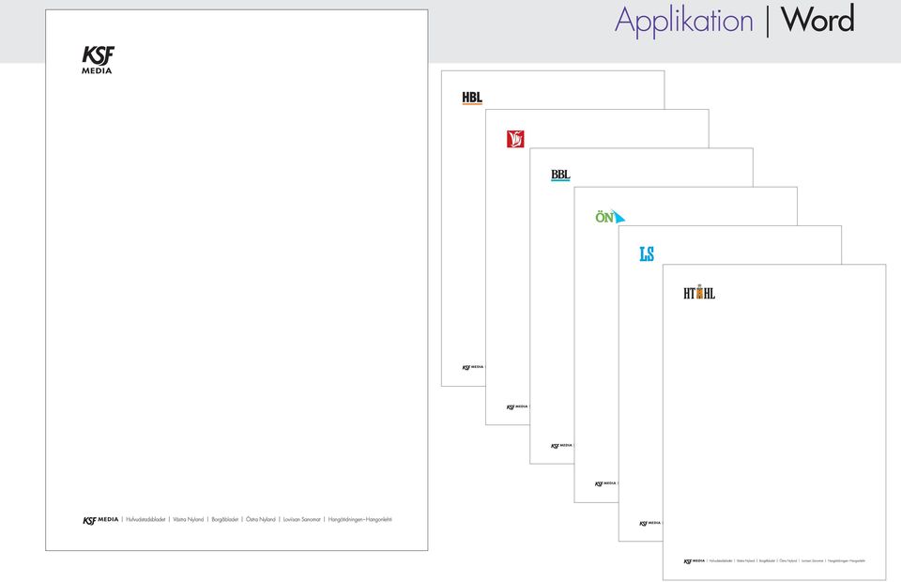
Task: Click the KSF Media footer logo on the LS page
Action: 650,524
